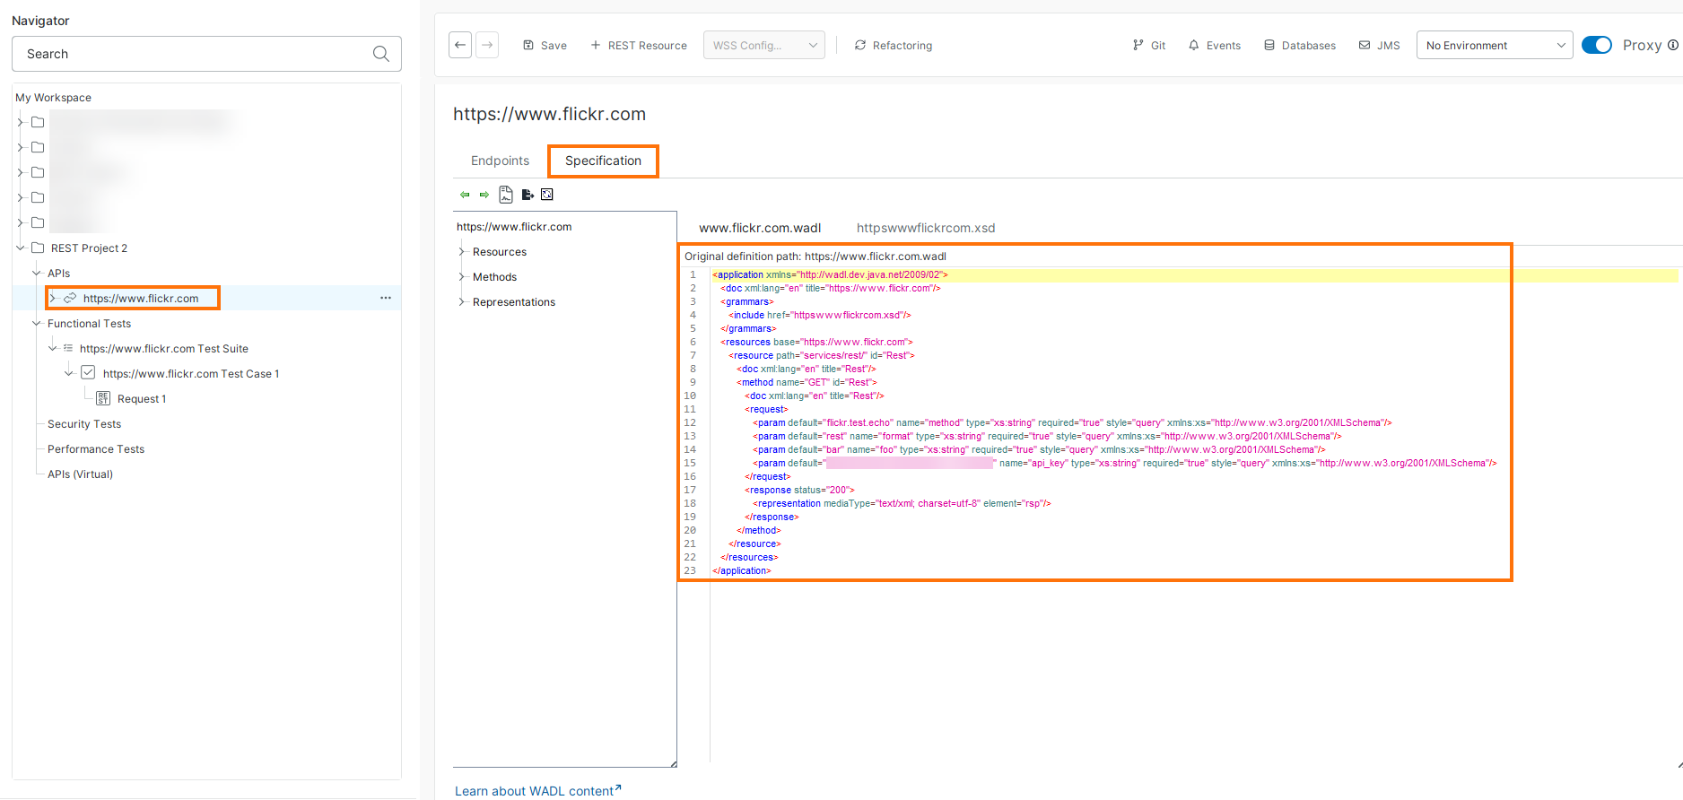Viewport: 1683px width, 800px height.
Task: Select the www.flickr.com.wadl tab
Action: point(760,228)
